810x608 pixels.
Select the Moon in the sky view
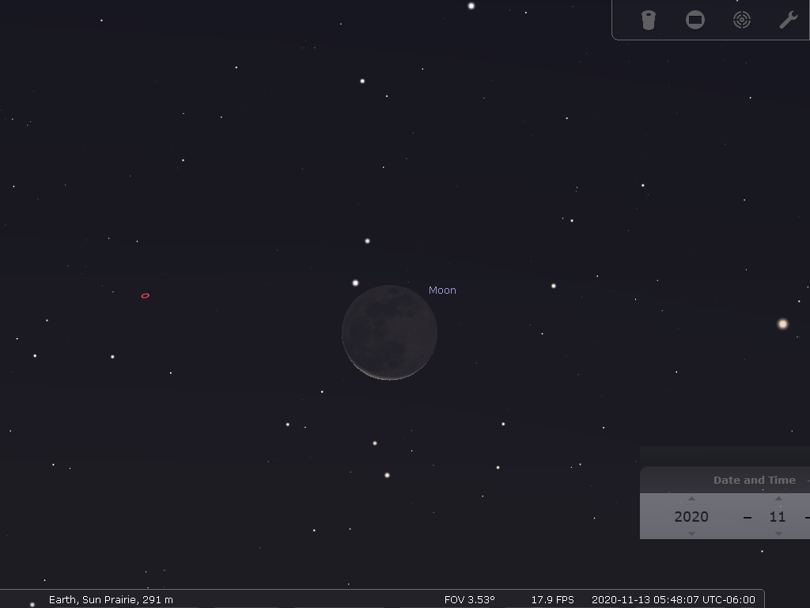pyautogui.click(x=389, y=332)
